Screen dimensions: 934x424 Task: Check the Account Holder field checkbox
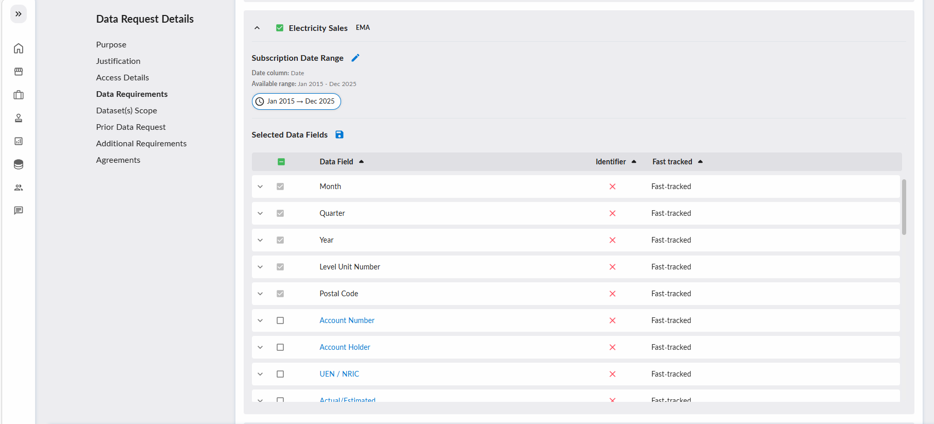[280, 347]
